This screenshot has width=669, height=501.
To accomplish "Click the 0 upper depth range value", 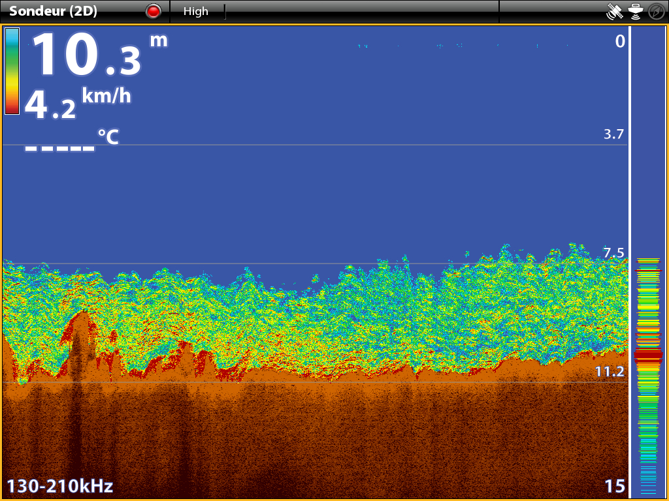I will pos(619,42).
